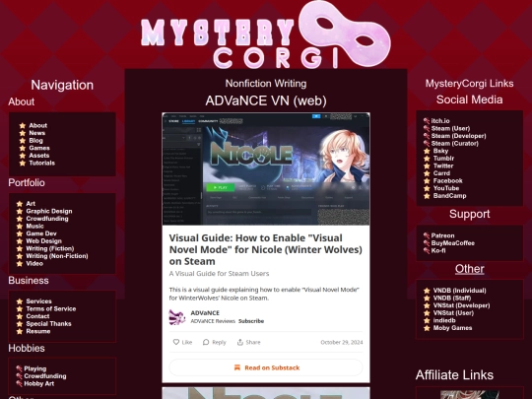The width and height of the screenshot is (532, 399).
Task: Open the Twitter link
Action: (x=443, y=166)
